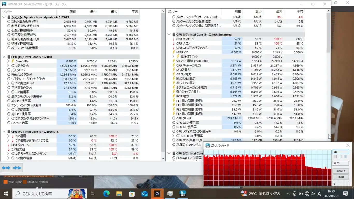The width and height of the screenshot is (354, 199).
Task: Launch Microsoft Edge from the taskbar
Action: (x=106, y=194)
